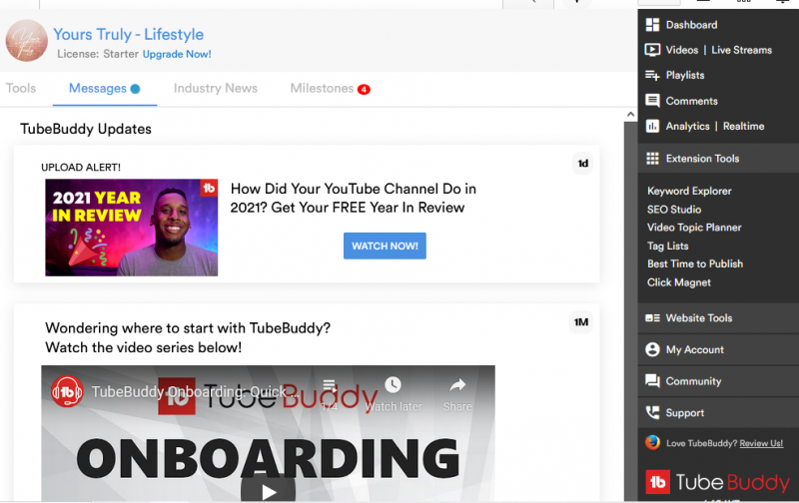
Task: Open the Analytics bar chart icon
Action: coord(652,127)
